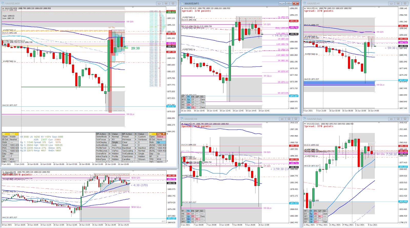Click the Clear action button
This screenshot has height=228, width=410.
pos(128,142)
